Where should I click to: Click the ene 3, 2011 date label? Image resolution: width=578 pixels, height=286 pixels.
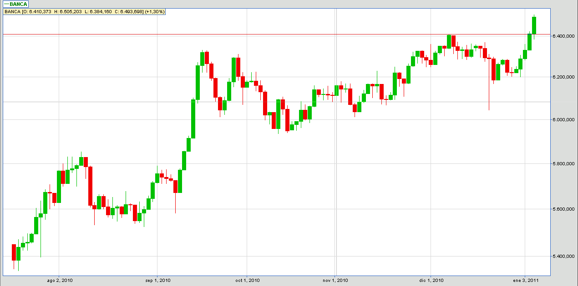coord(525,281)
